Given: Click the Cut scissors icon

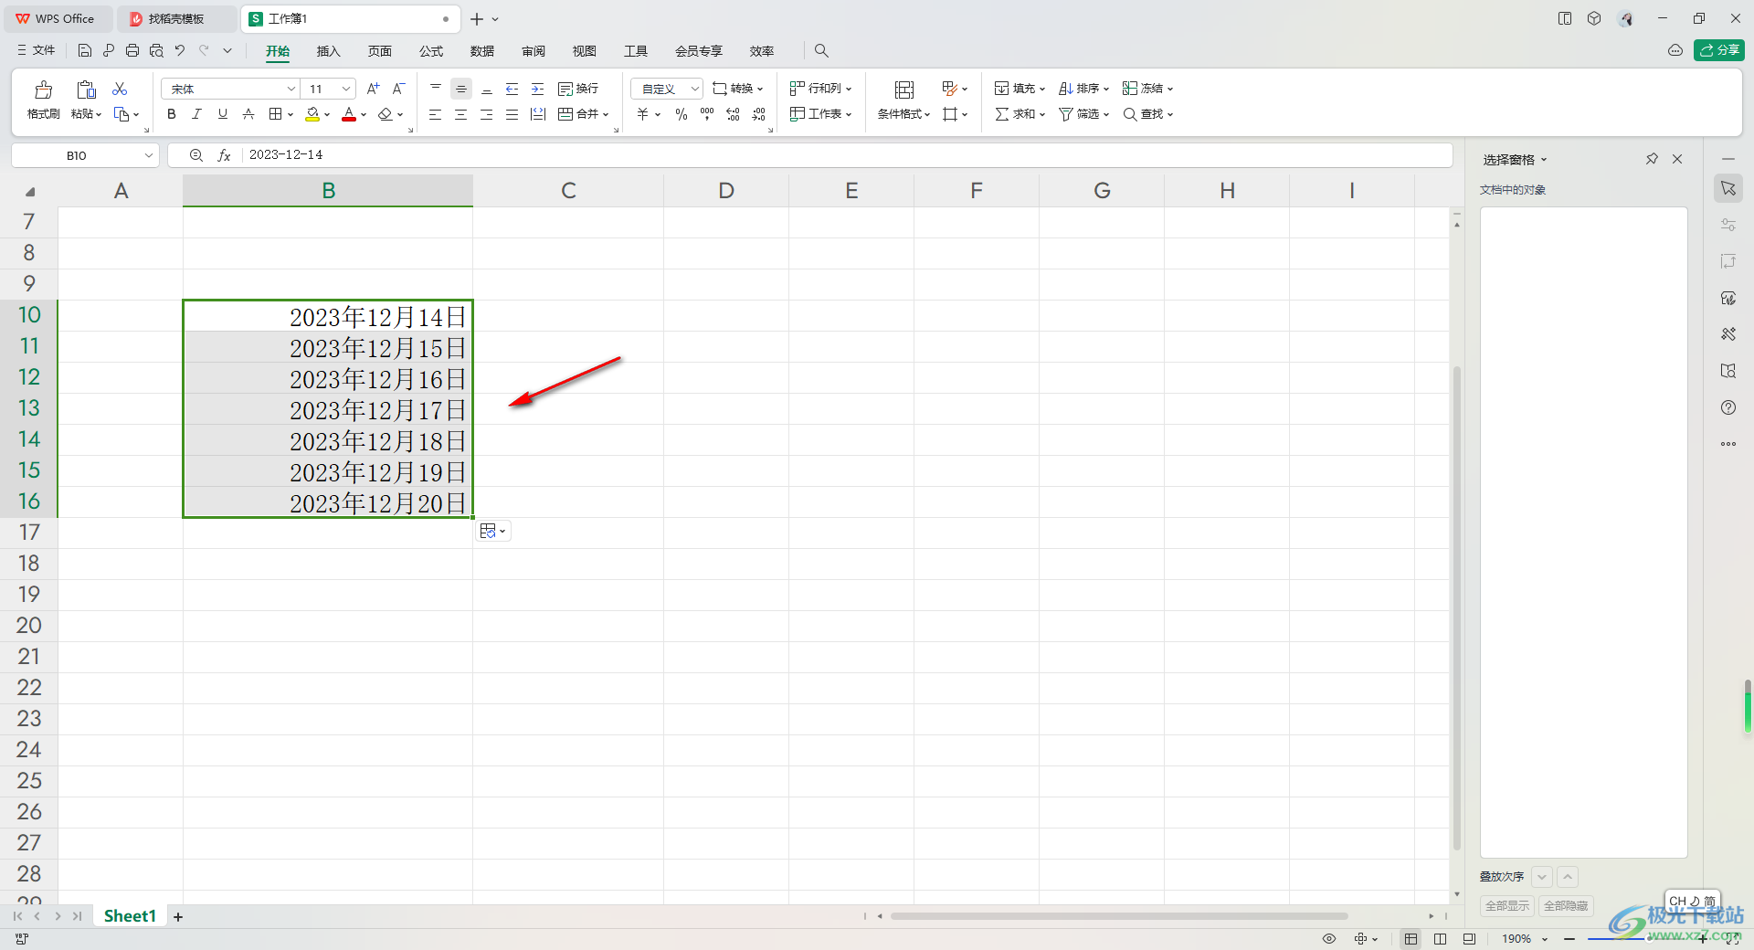Looking at the screenshot, I should pos(120,89).
